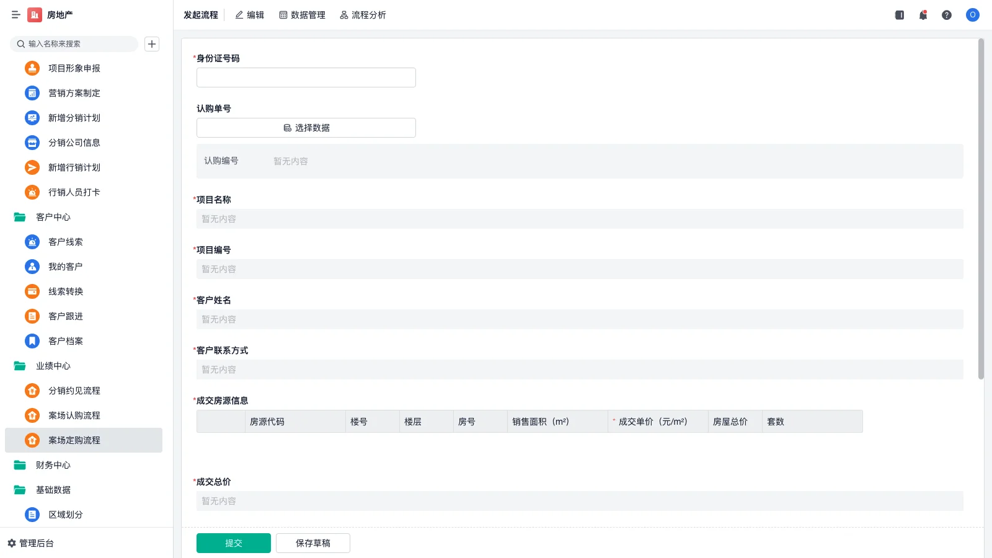The image size is (992, 558).
Task: Open the 项目形象申报 icon
Action: click(32, 68)
